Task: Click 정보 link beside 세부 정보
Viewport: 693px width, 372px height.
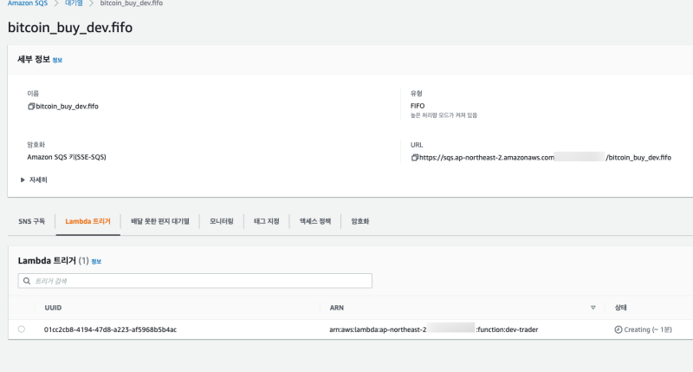Action: coord(57,60)
